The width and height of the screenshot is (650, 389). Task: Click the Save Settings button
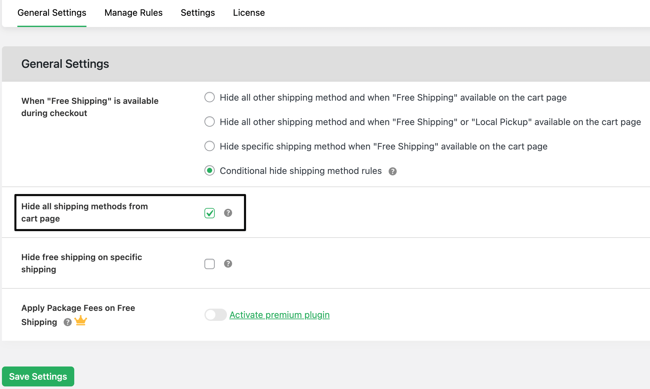point(38,376)
